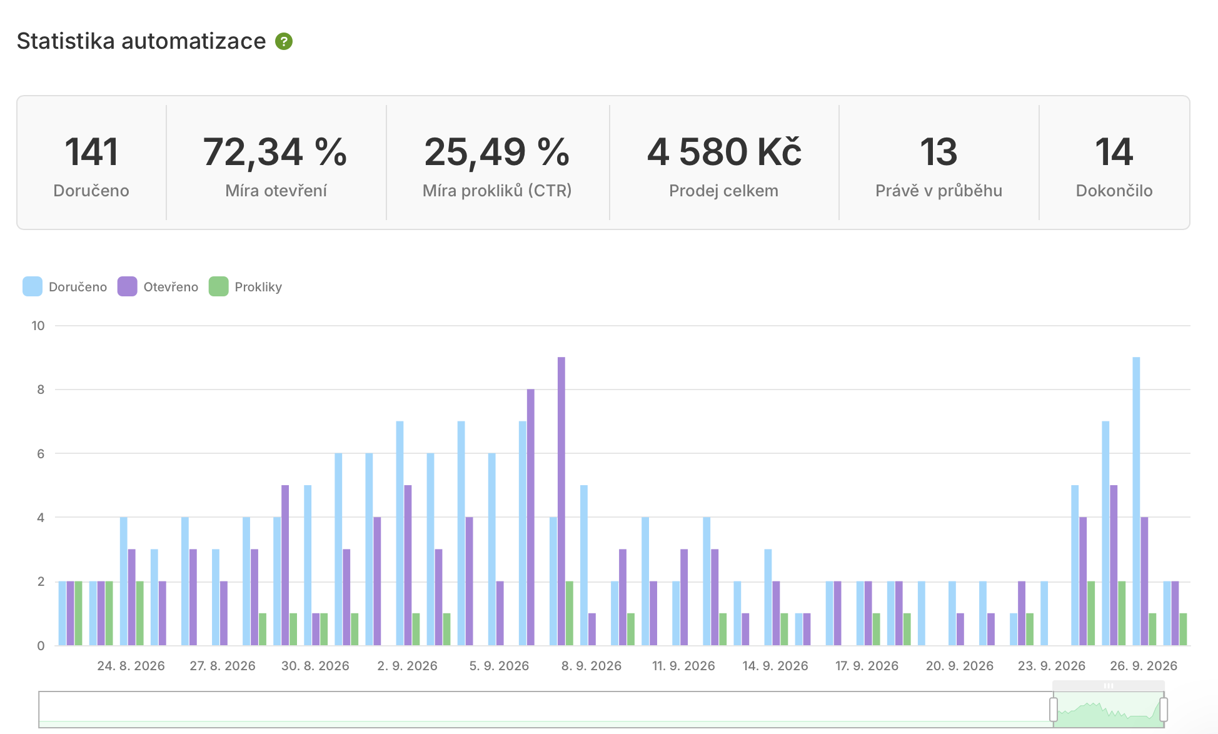Click the grip atop the navigator selection
The height and width of the screenshot is (734, 1218).
click(1109, 686)
